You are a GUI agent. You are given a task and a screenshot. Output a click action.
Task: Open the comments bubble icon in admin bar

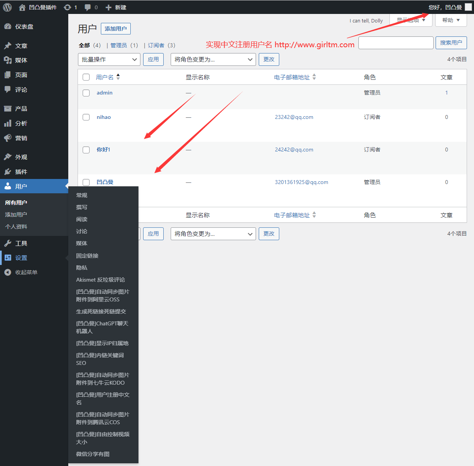click(x=88, y=7)
